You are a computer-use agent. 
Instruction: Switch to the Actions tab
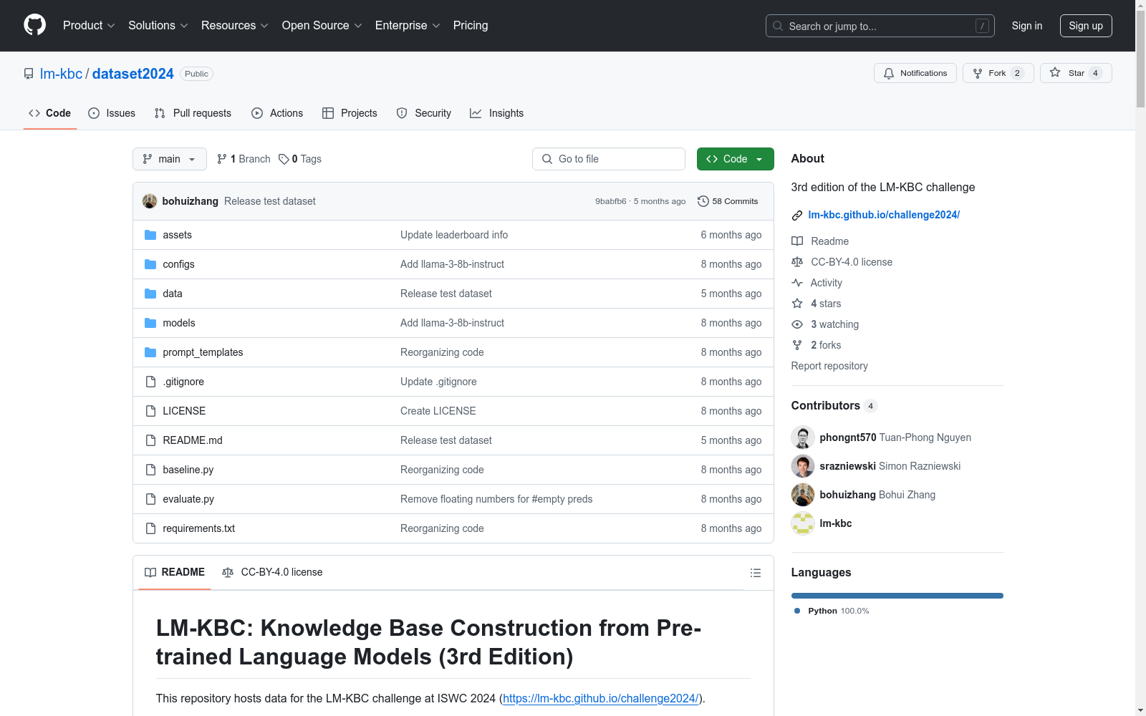coord(277,113)
